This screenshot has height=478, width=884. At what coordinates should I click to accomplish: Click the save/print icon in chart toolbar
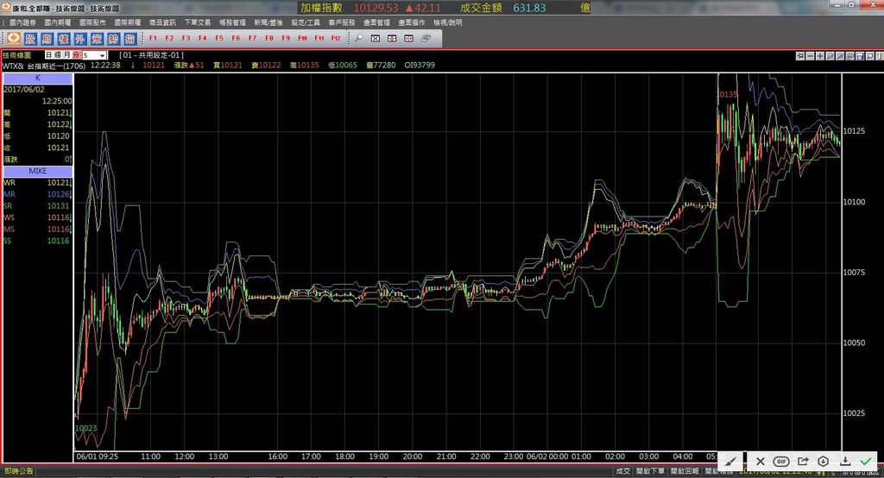pos(860,56)
